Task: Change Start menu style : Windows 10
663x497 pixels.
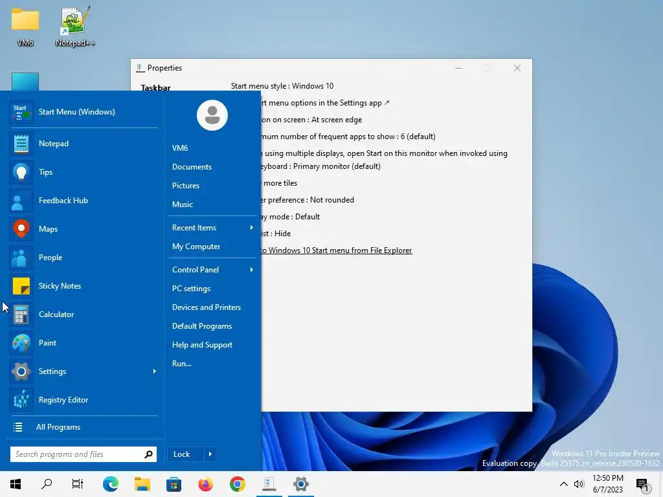Action: point(282,86)
